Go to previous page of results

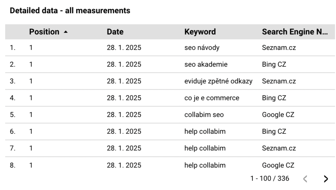pos(305,178)
